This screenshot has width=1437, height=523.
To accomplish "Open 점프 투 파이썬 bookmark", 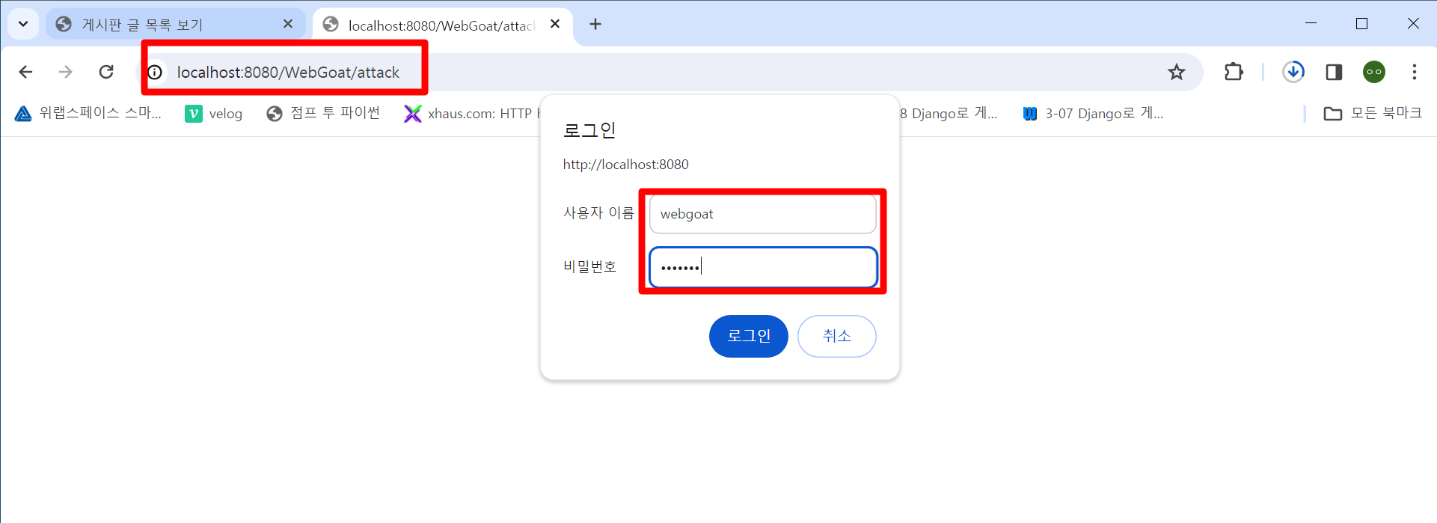I will (323, 113).
